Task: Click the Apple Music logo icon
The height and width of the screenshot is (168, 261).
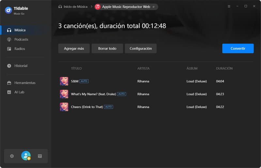Action: tap(98, 7)
